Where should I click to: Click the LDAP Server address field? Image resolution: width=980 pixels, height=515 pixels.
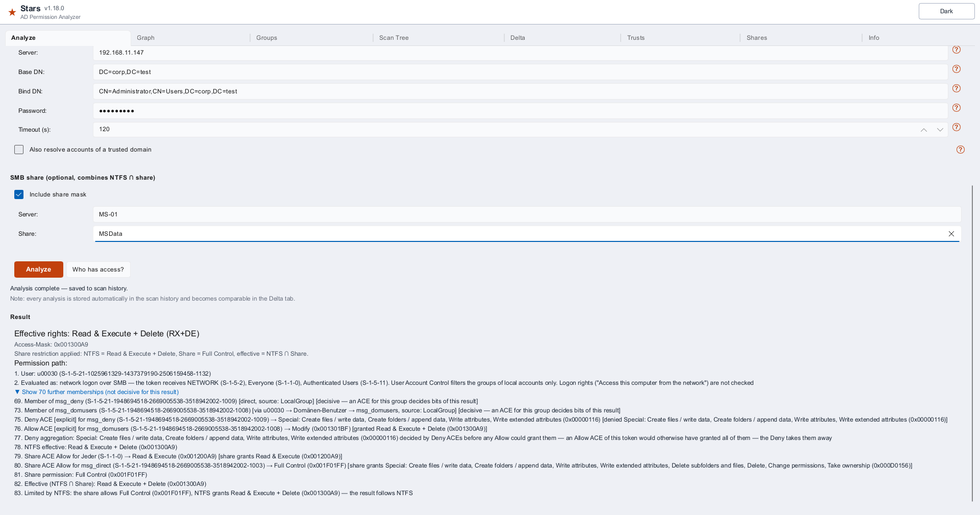coord(521,53)
